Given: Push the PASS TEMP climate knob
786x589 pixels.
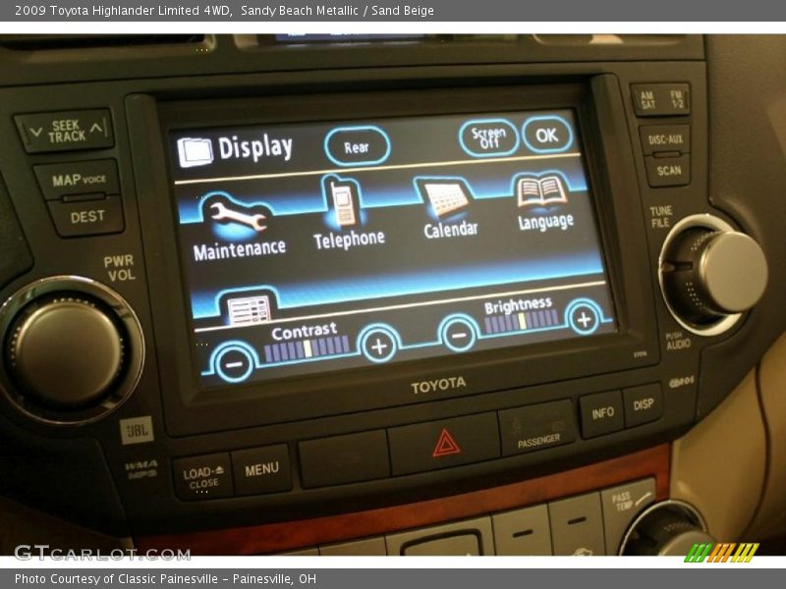Looking at the screenshot, I should pos(667,528).
